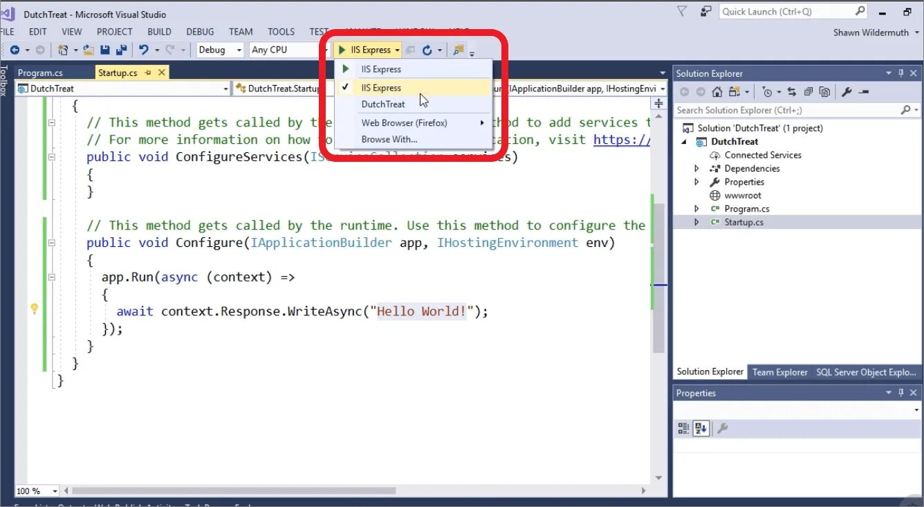Image resolution: width=924 pixels, height=507 pixels.
Task: Click the Home icon in Solution Explorer
Action: pos(717,92)
